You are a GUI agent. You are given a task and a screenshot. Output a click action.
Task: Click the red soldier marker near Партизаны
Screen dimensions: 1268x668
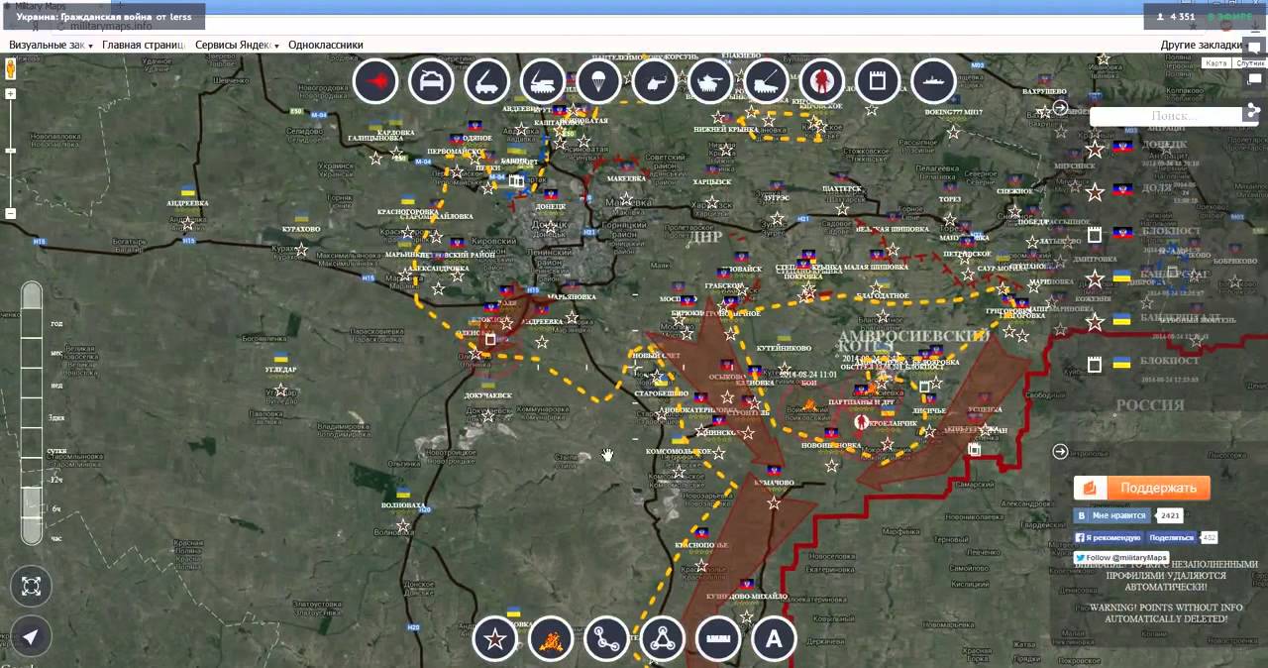[x=861, y=422]
